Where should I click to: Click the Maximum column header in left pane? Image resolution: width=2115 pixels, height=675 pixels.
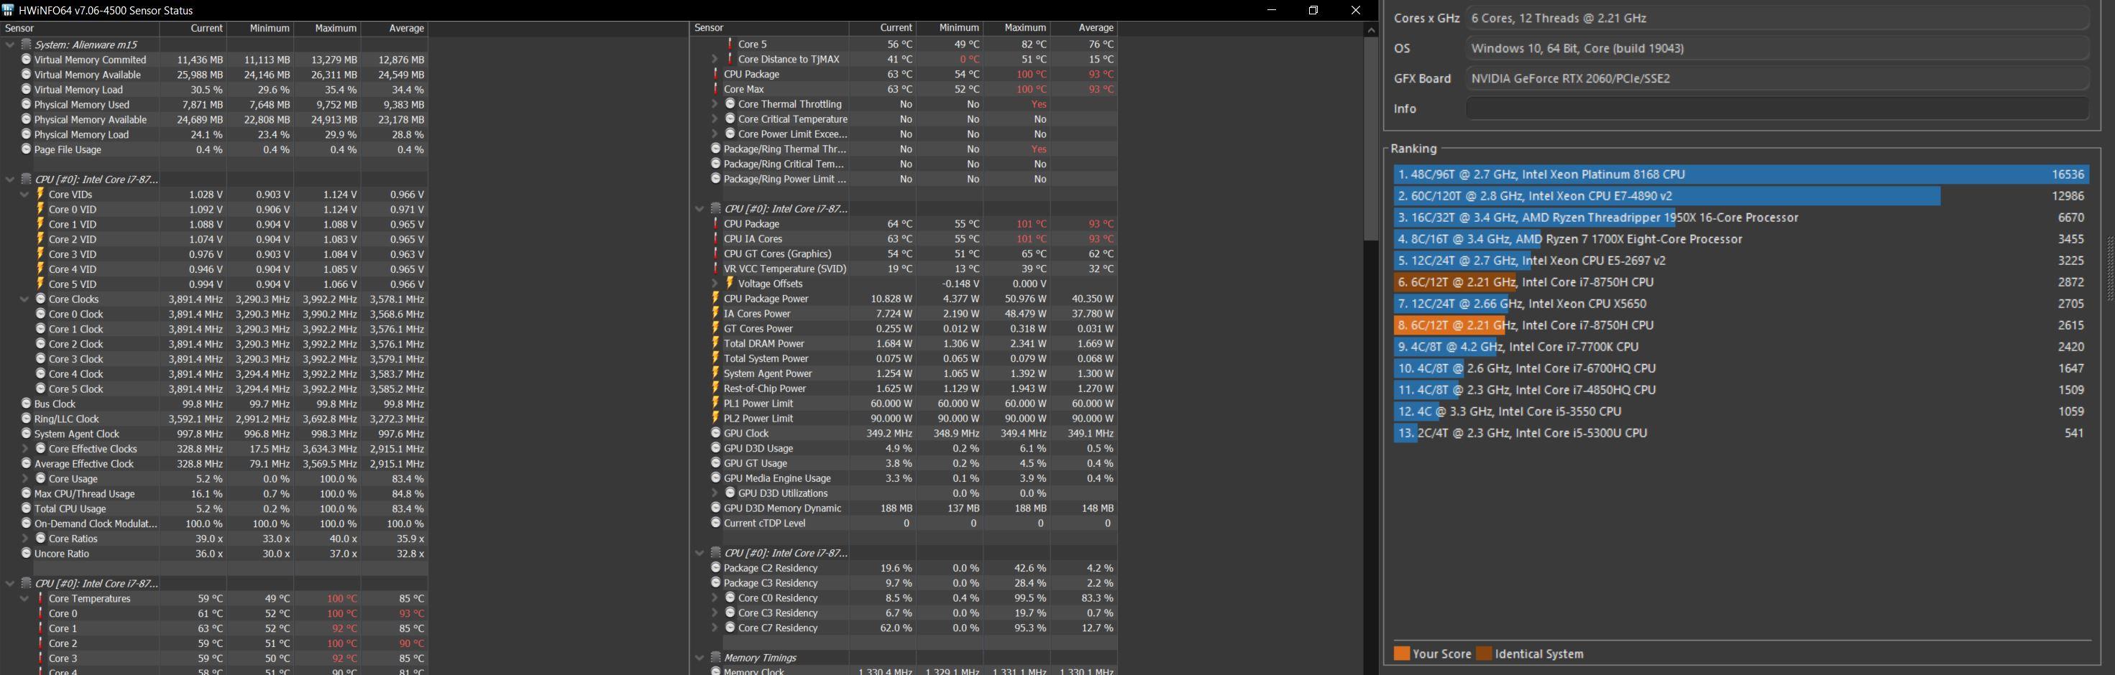336,28
